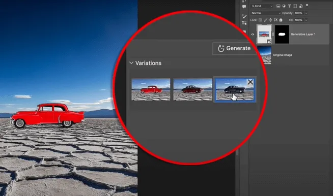Lock transparent pixels icon
Screen dimensions: 333x196
(x=260, y=20)
